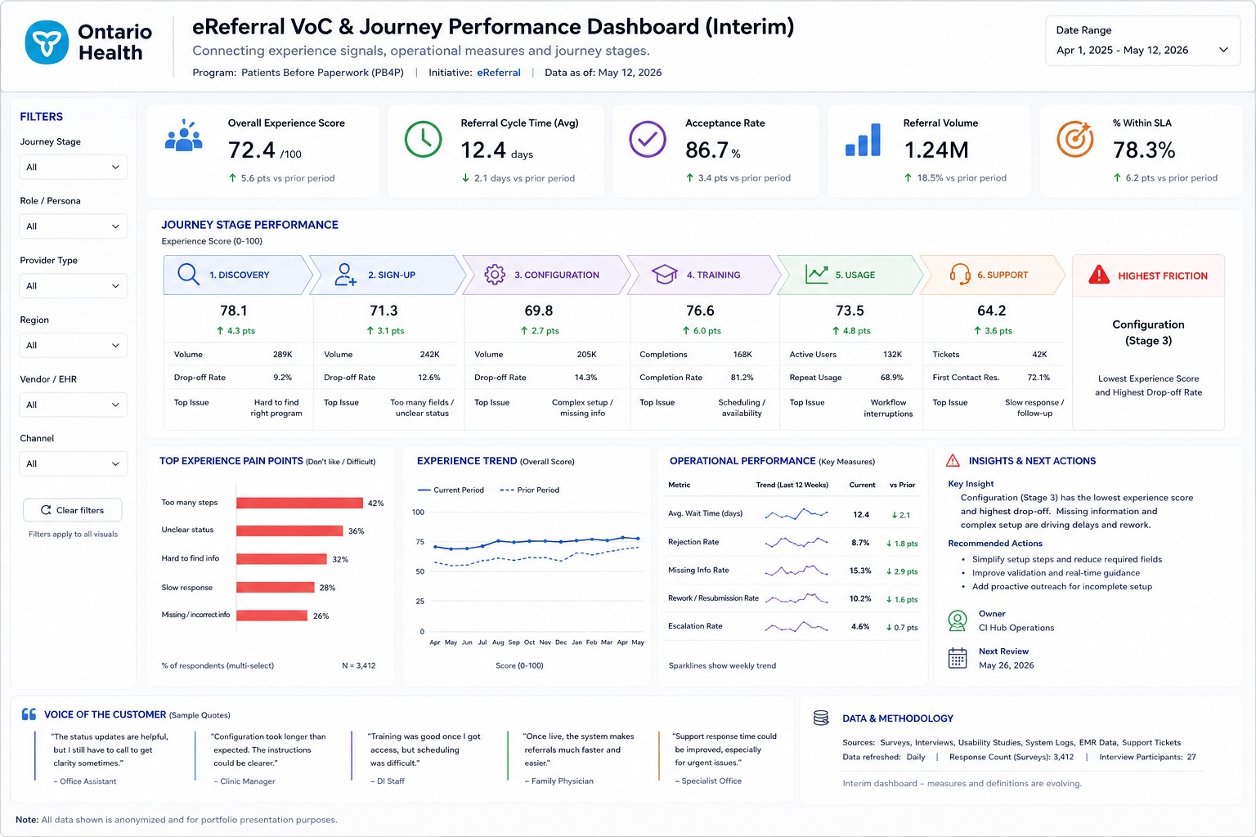Click the Voice of the Customer quote icon
The image size is (1256, 837).
[29, 714]
